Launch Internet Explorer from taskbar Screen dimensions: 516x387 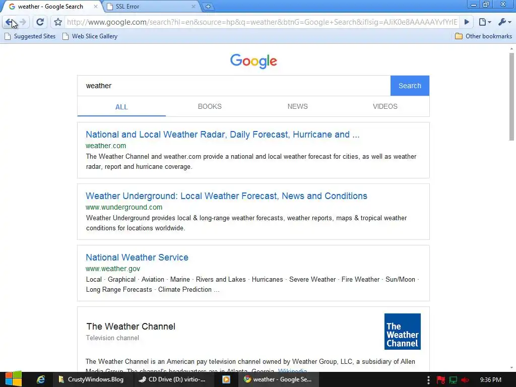[x=40, y=379]
